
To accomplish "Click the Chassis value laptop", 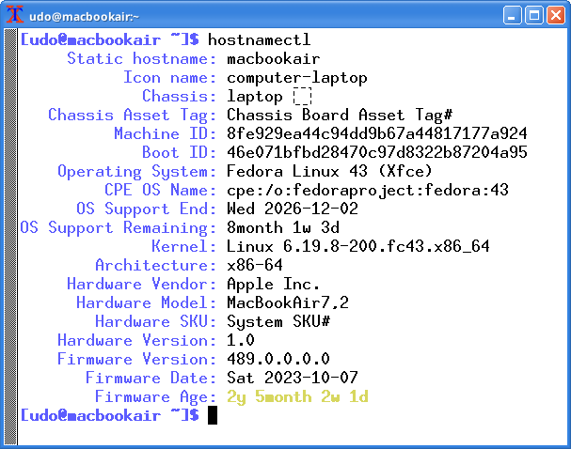I will tap(255, 97).
